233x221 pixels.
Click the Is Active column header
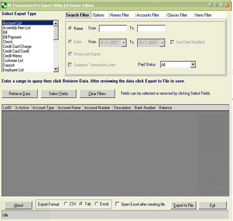[23, 108]
